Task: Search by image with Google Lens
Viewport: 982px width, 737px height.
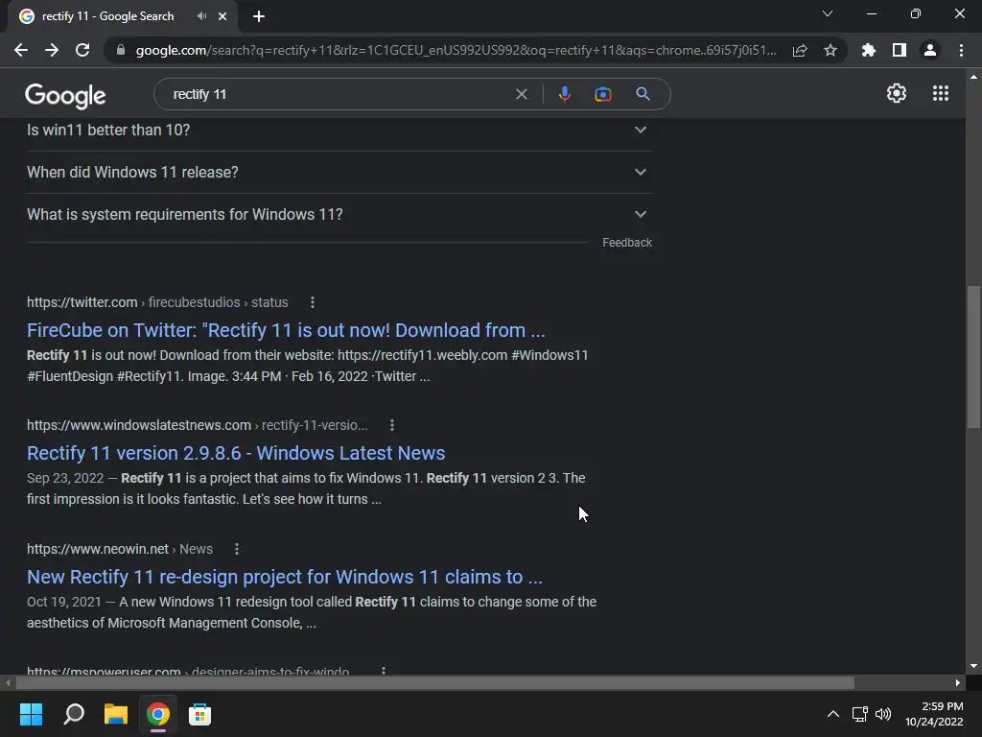Action: click(602, 94)
